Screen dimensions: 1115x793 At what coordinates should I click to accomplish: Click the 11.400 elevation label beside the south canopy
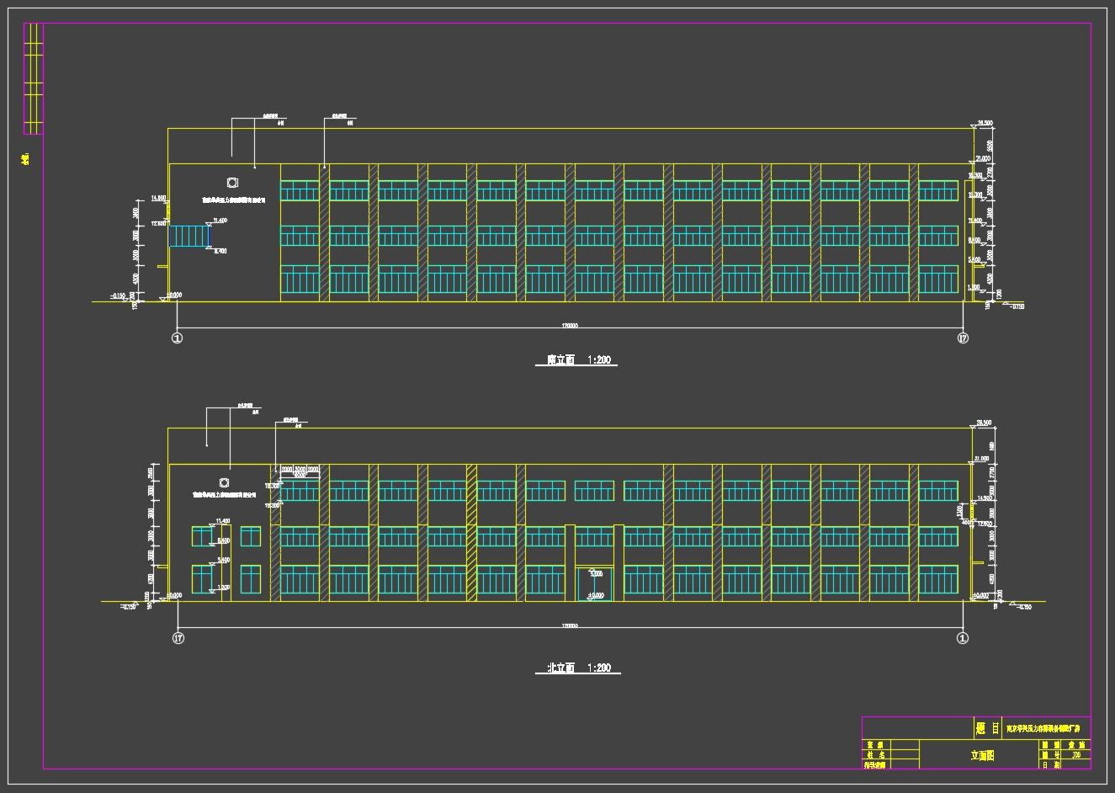pos(220,221)
